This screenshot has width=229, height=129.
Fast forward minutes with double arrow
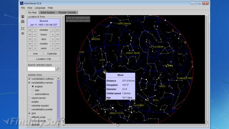(x=58, y=30)
